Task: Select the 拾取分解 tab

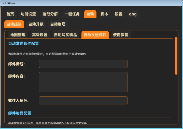Action: coord(50,14)
